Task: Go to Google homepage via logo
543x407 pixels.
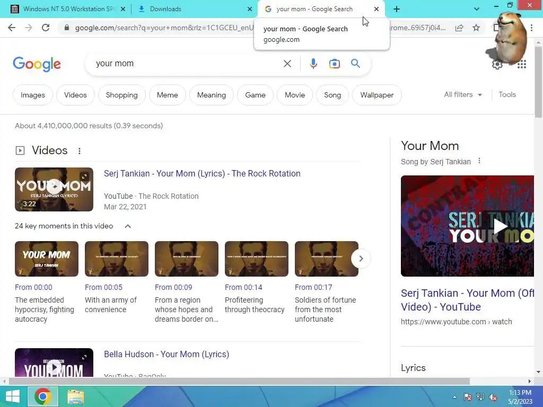Action: pos(37,64)
